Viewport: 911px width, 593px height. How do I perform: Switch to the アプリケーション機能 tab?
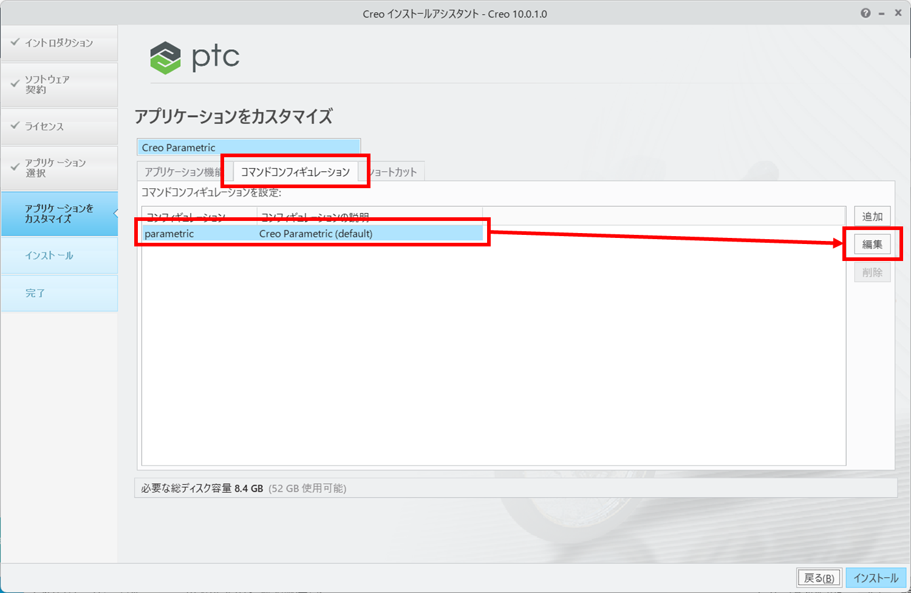181,172
